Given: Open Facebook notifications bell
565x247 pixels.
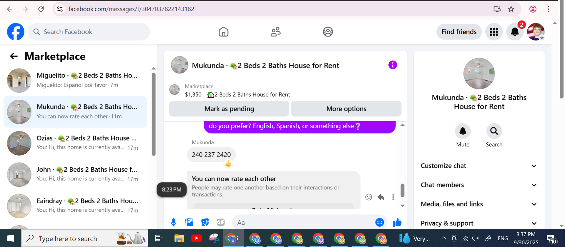Looking at the screenshot, I should click(x=515, y=32).
